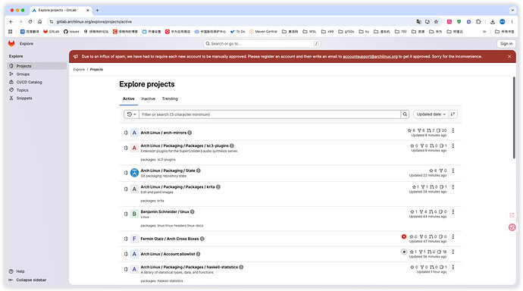This screenshot has width=523, height=291.
Task: Click the pipeline status icon on Account allowlist
Action: [404, 252]
